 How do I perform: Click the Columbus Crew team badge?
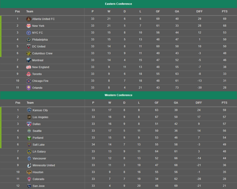pyautogui.click(x=28, y=53)
